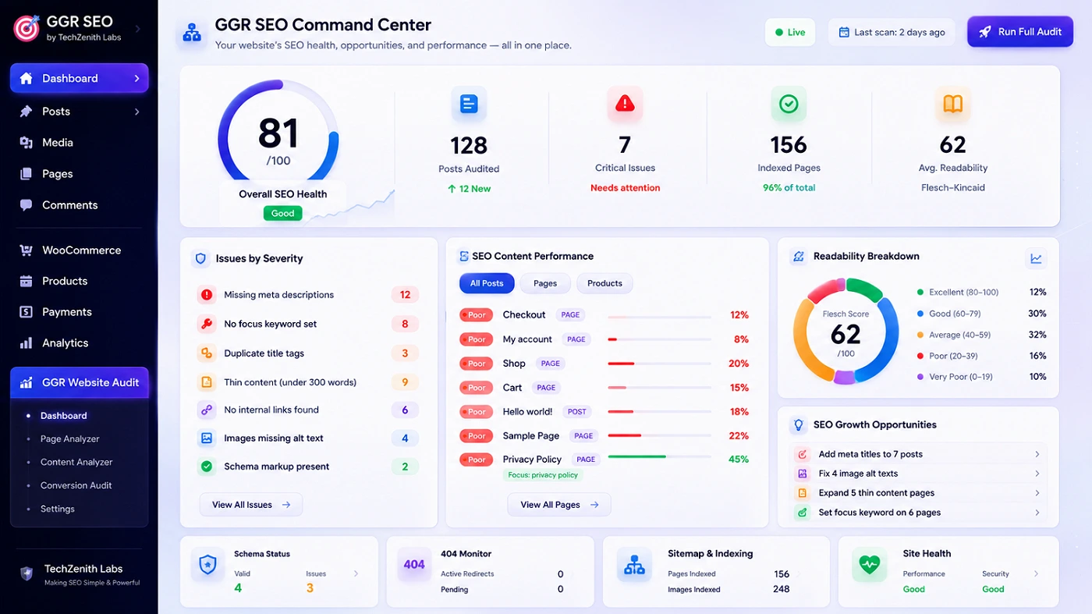Open Add meta titles to 7 posts arrow
This screenshot has width=1092, height=614.
tap(1037, 454)
